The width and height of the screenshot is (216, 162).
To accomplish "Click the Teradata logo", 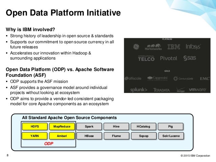I will click(161, 90).
